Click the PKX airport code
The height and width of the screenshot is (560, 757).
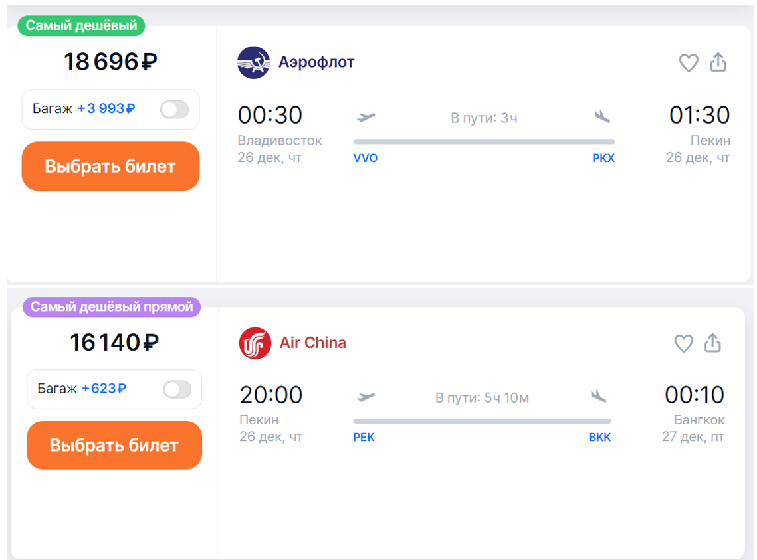(603, 159)
